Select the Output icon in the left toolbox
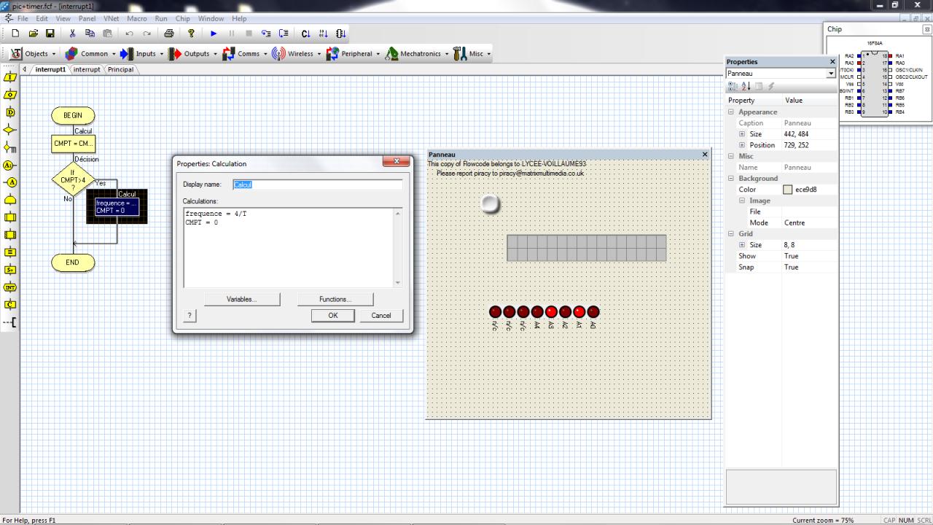The image size is (933, 525). click(10, 95)
